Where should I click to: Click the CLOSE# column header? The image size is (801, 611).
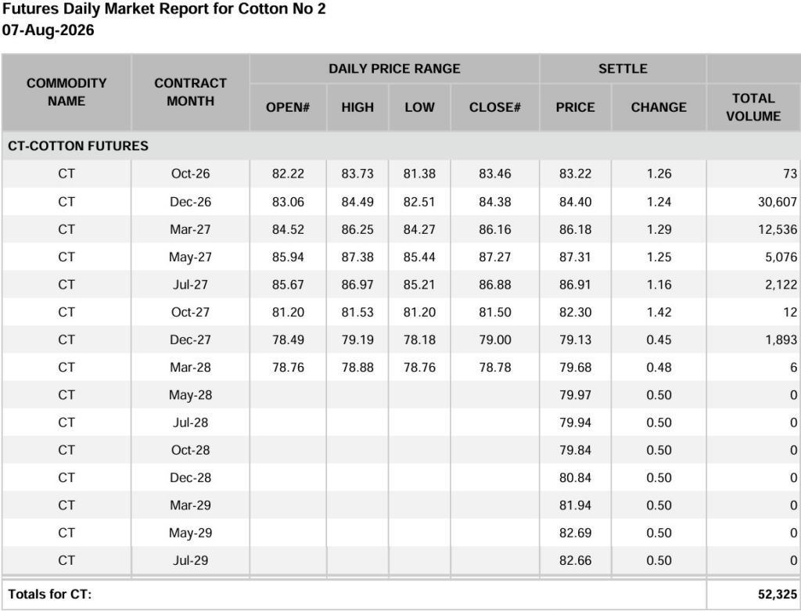click(495, 107)
